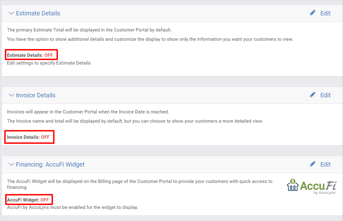Open Edit for Invoice Details

325,95
